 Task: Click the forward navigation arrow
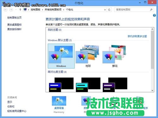coord(11,10)
